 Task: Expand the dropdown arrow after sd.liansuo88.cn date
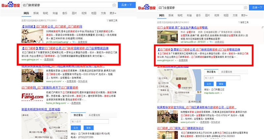tap(208, 42)
